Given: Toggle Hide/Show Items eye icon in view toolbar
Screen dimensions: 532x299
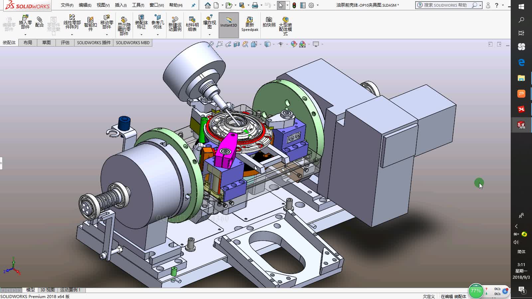Looking at the screenshot, I should pos(281,44).
